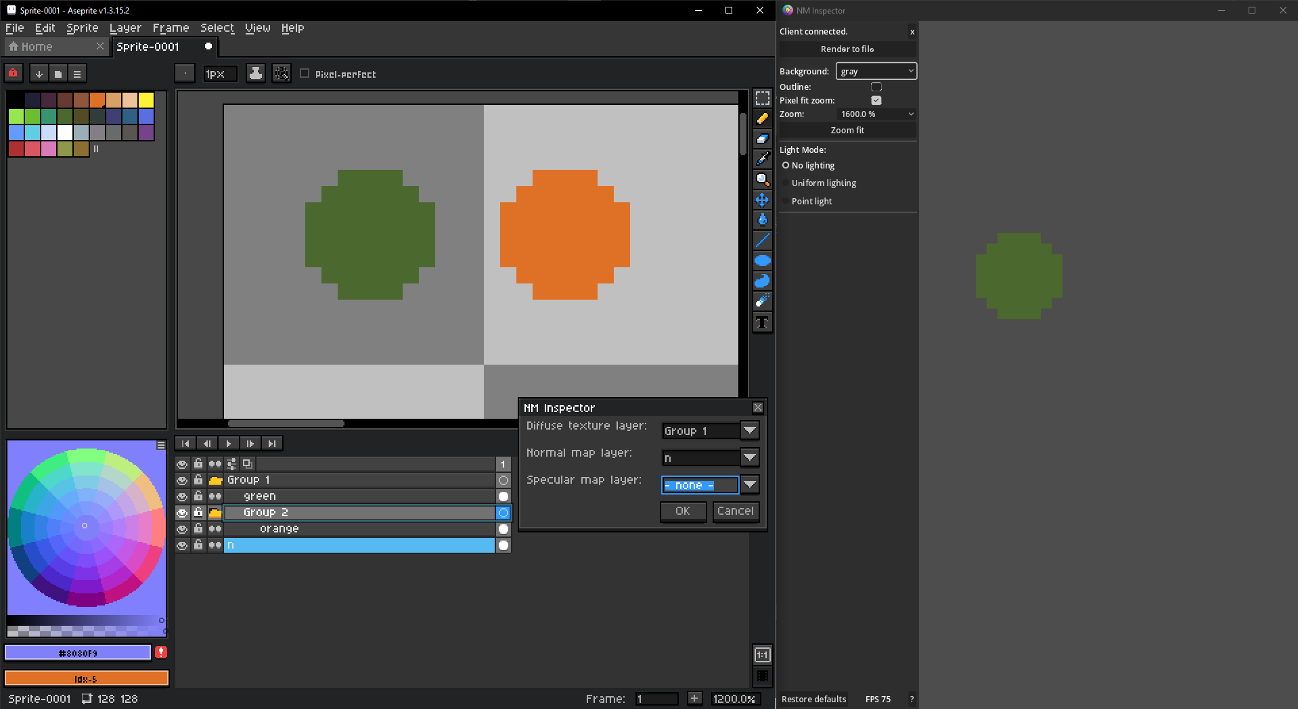Click OK in NM Inspector dialog

tap(683, 511)
